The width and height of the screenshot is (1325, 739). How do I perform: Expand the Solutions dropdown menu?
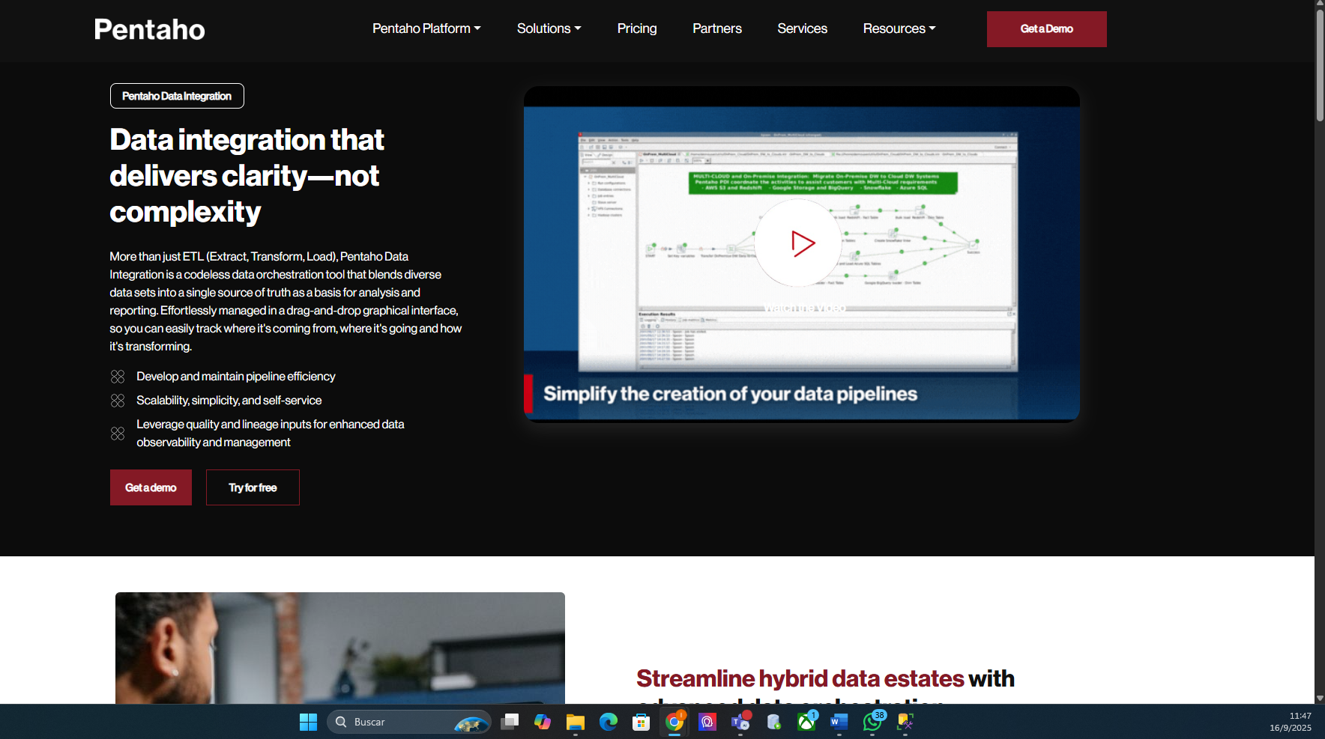[549, 28]
